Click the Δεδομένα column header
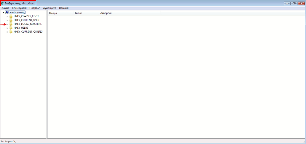Image resolution: width=306 pixels, height=144 pixels. click(106, 13)
